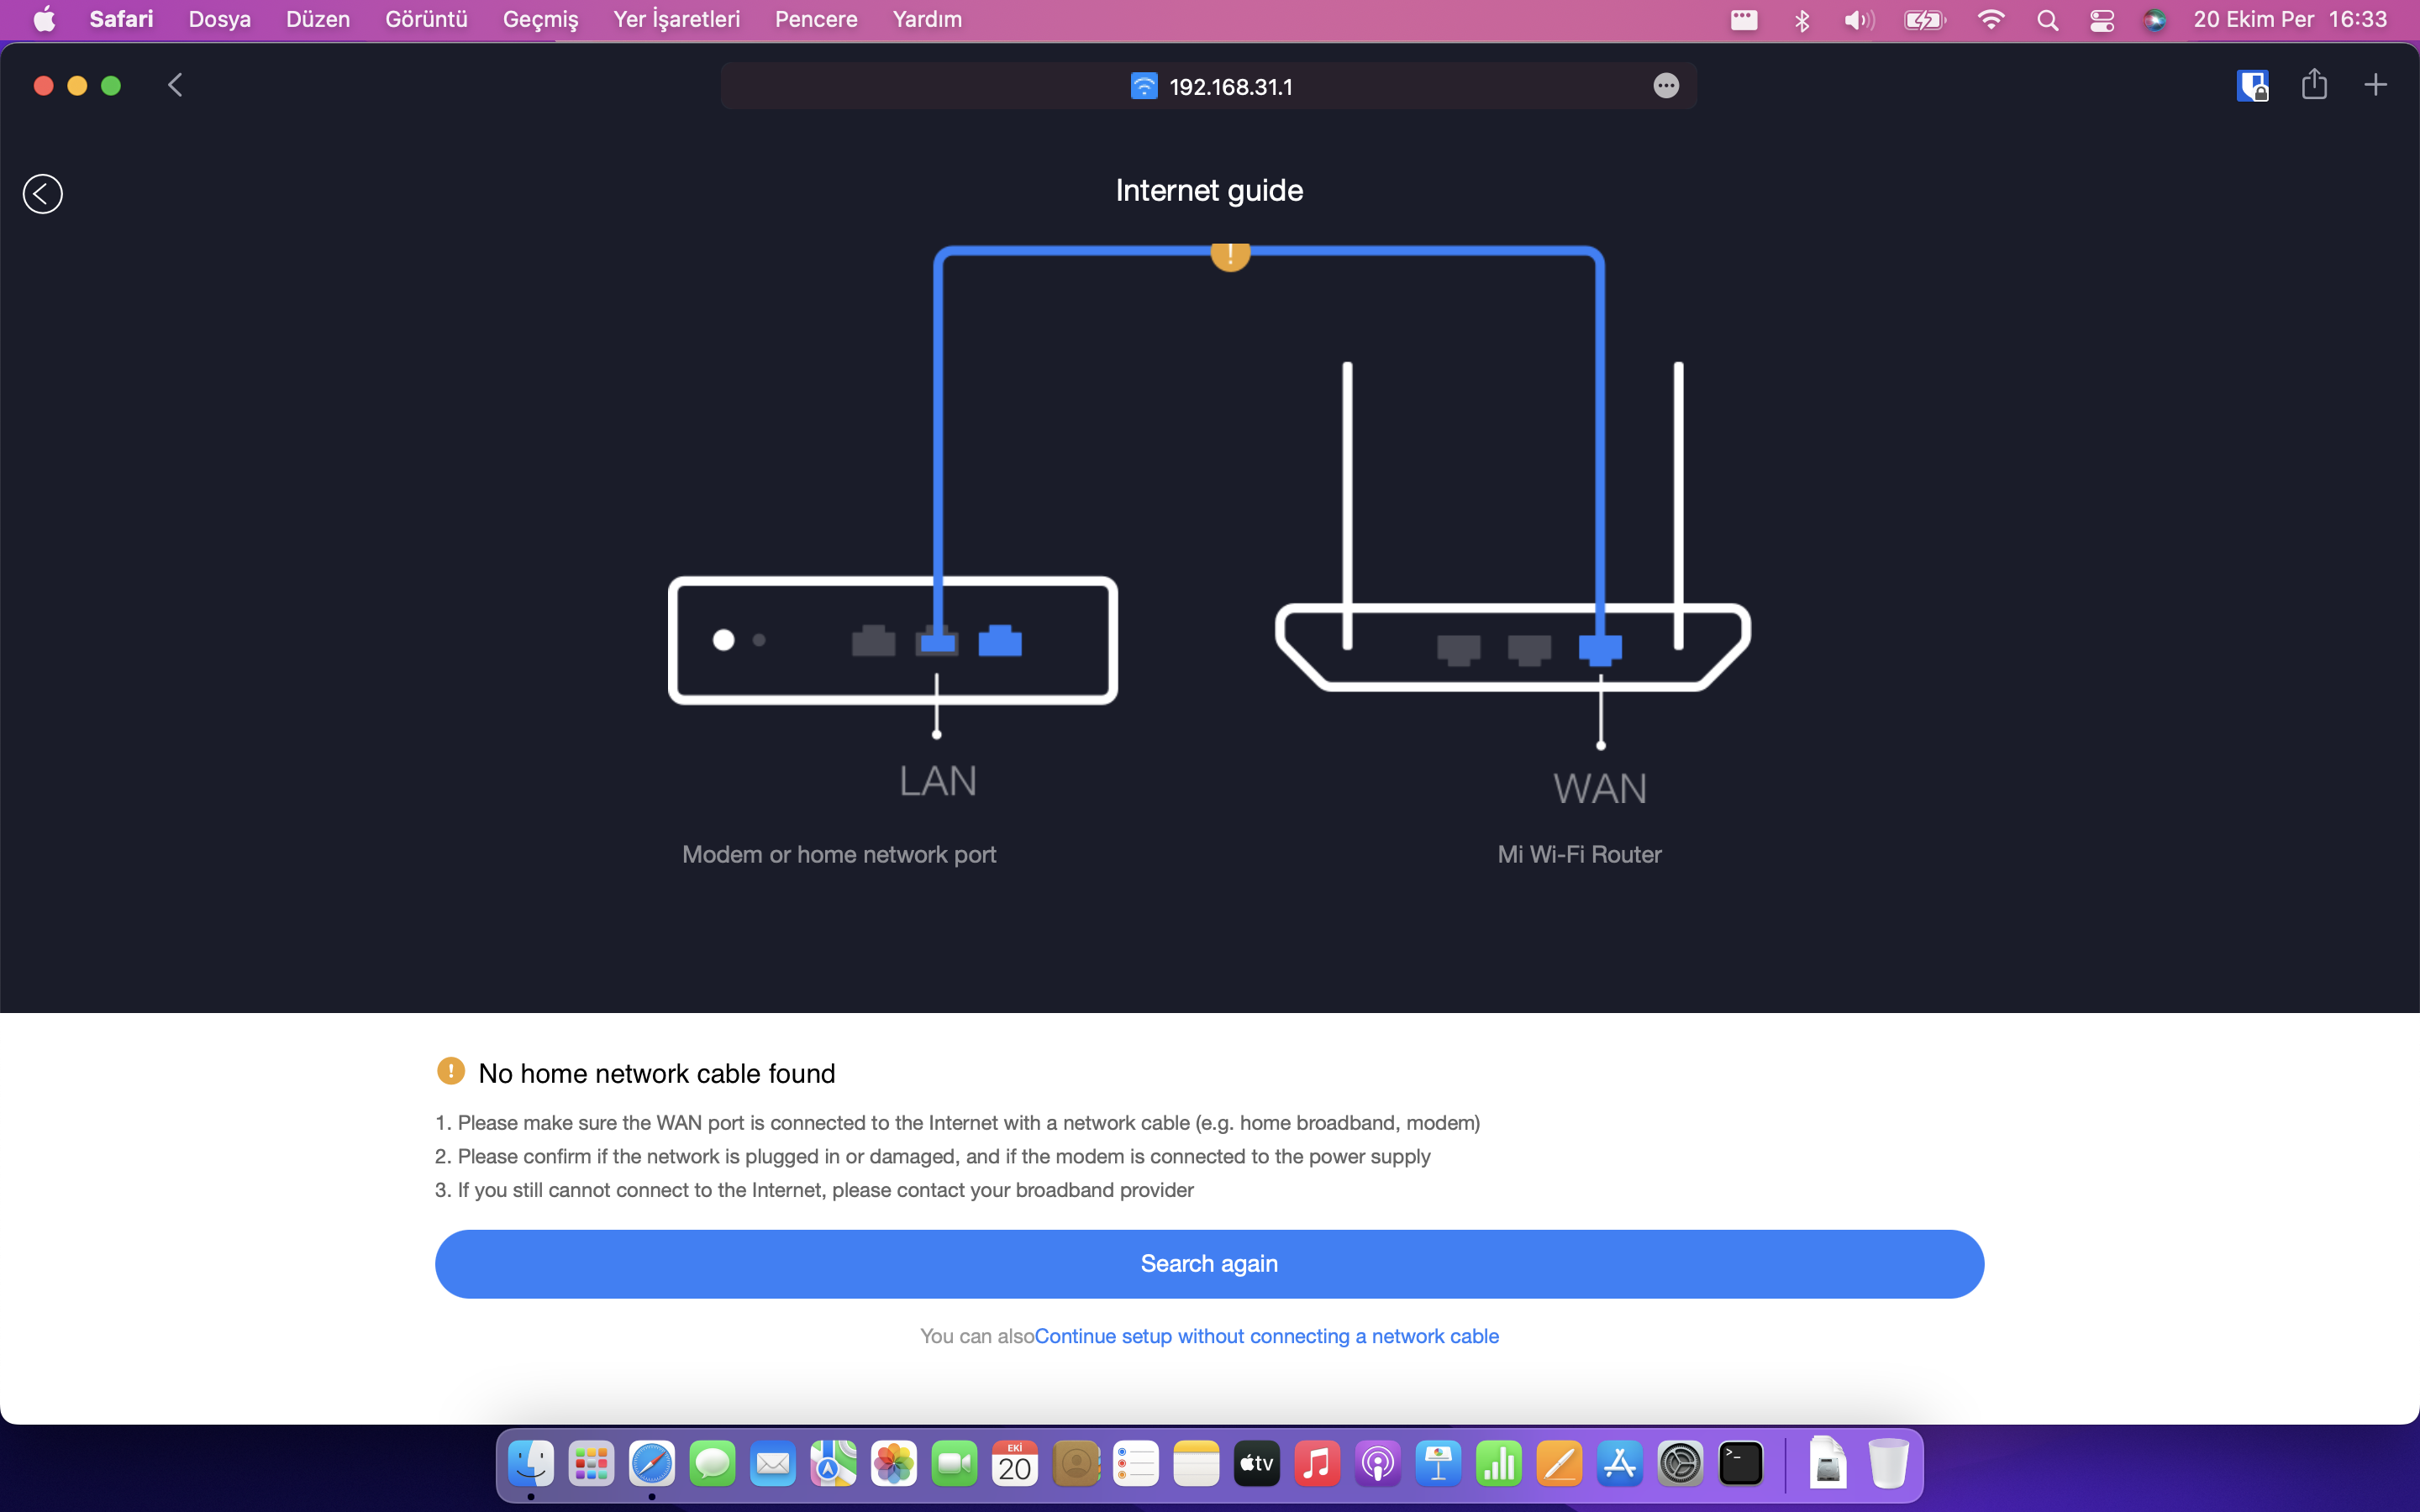This screenshot has height=1512, width=2420.
Task: Open Notes from the Dock
Action: point(1196,1465)
